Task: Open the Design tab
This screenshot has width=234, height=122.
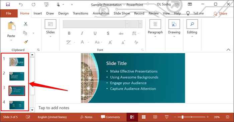Action: [x=63, y=13]
